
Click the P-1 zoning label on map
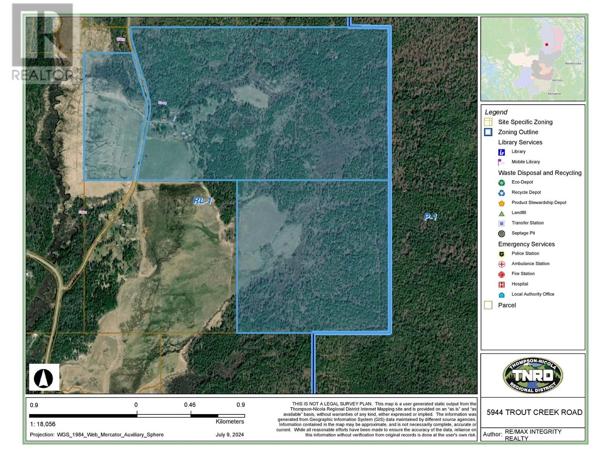point(430,217)
